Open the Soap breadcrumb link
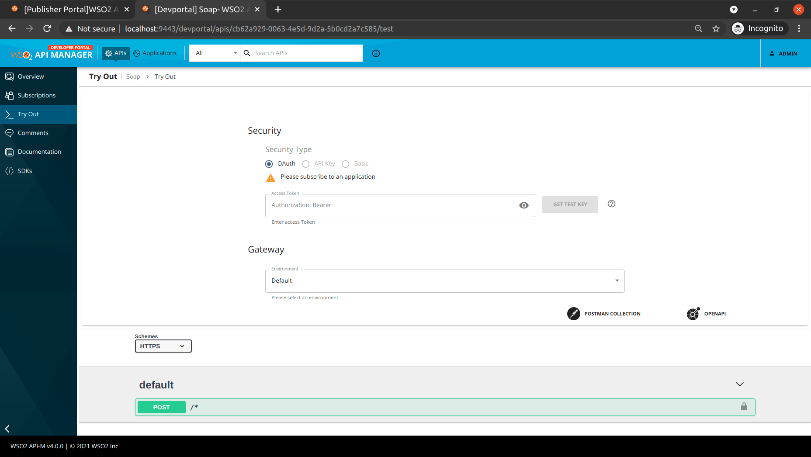 (133, 76)
